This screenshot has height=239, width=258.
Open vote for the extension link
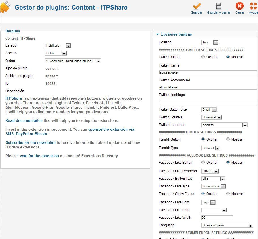tap(39, 156)
